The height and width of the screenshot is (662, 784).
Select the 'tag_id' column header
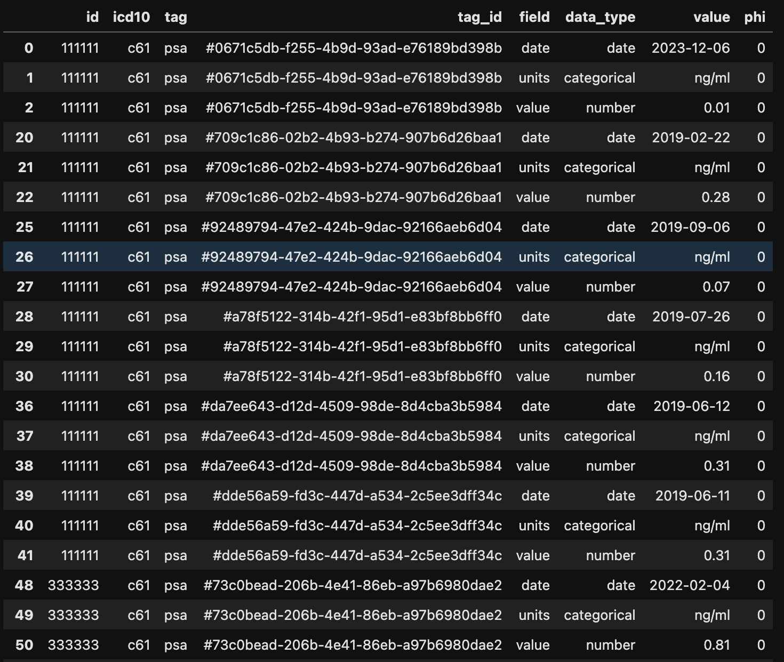click(479, 17)
